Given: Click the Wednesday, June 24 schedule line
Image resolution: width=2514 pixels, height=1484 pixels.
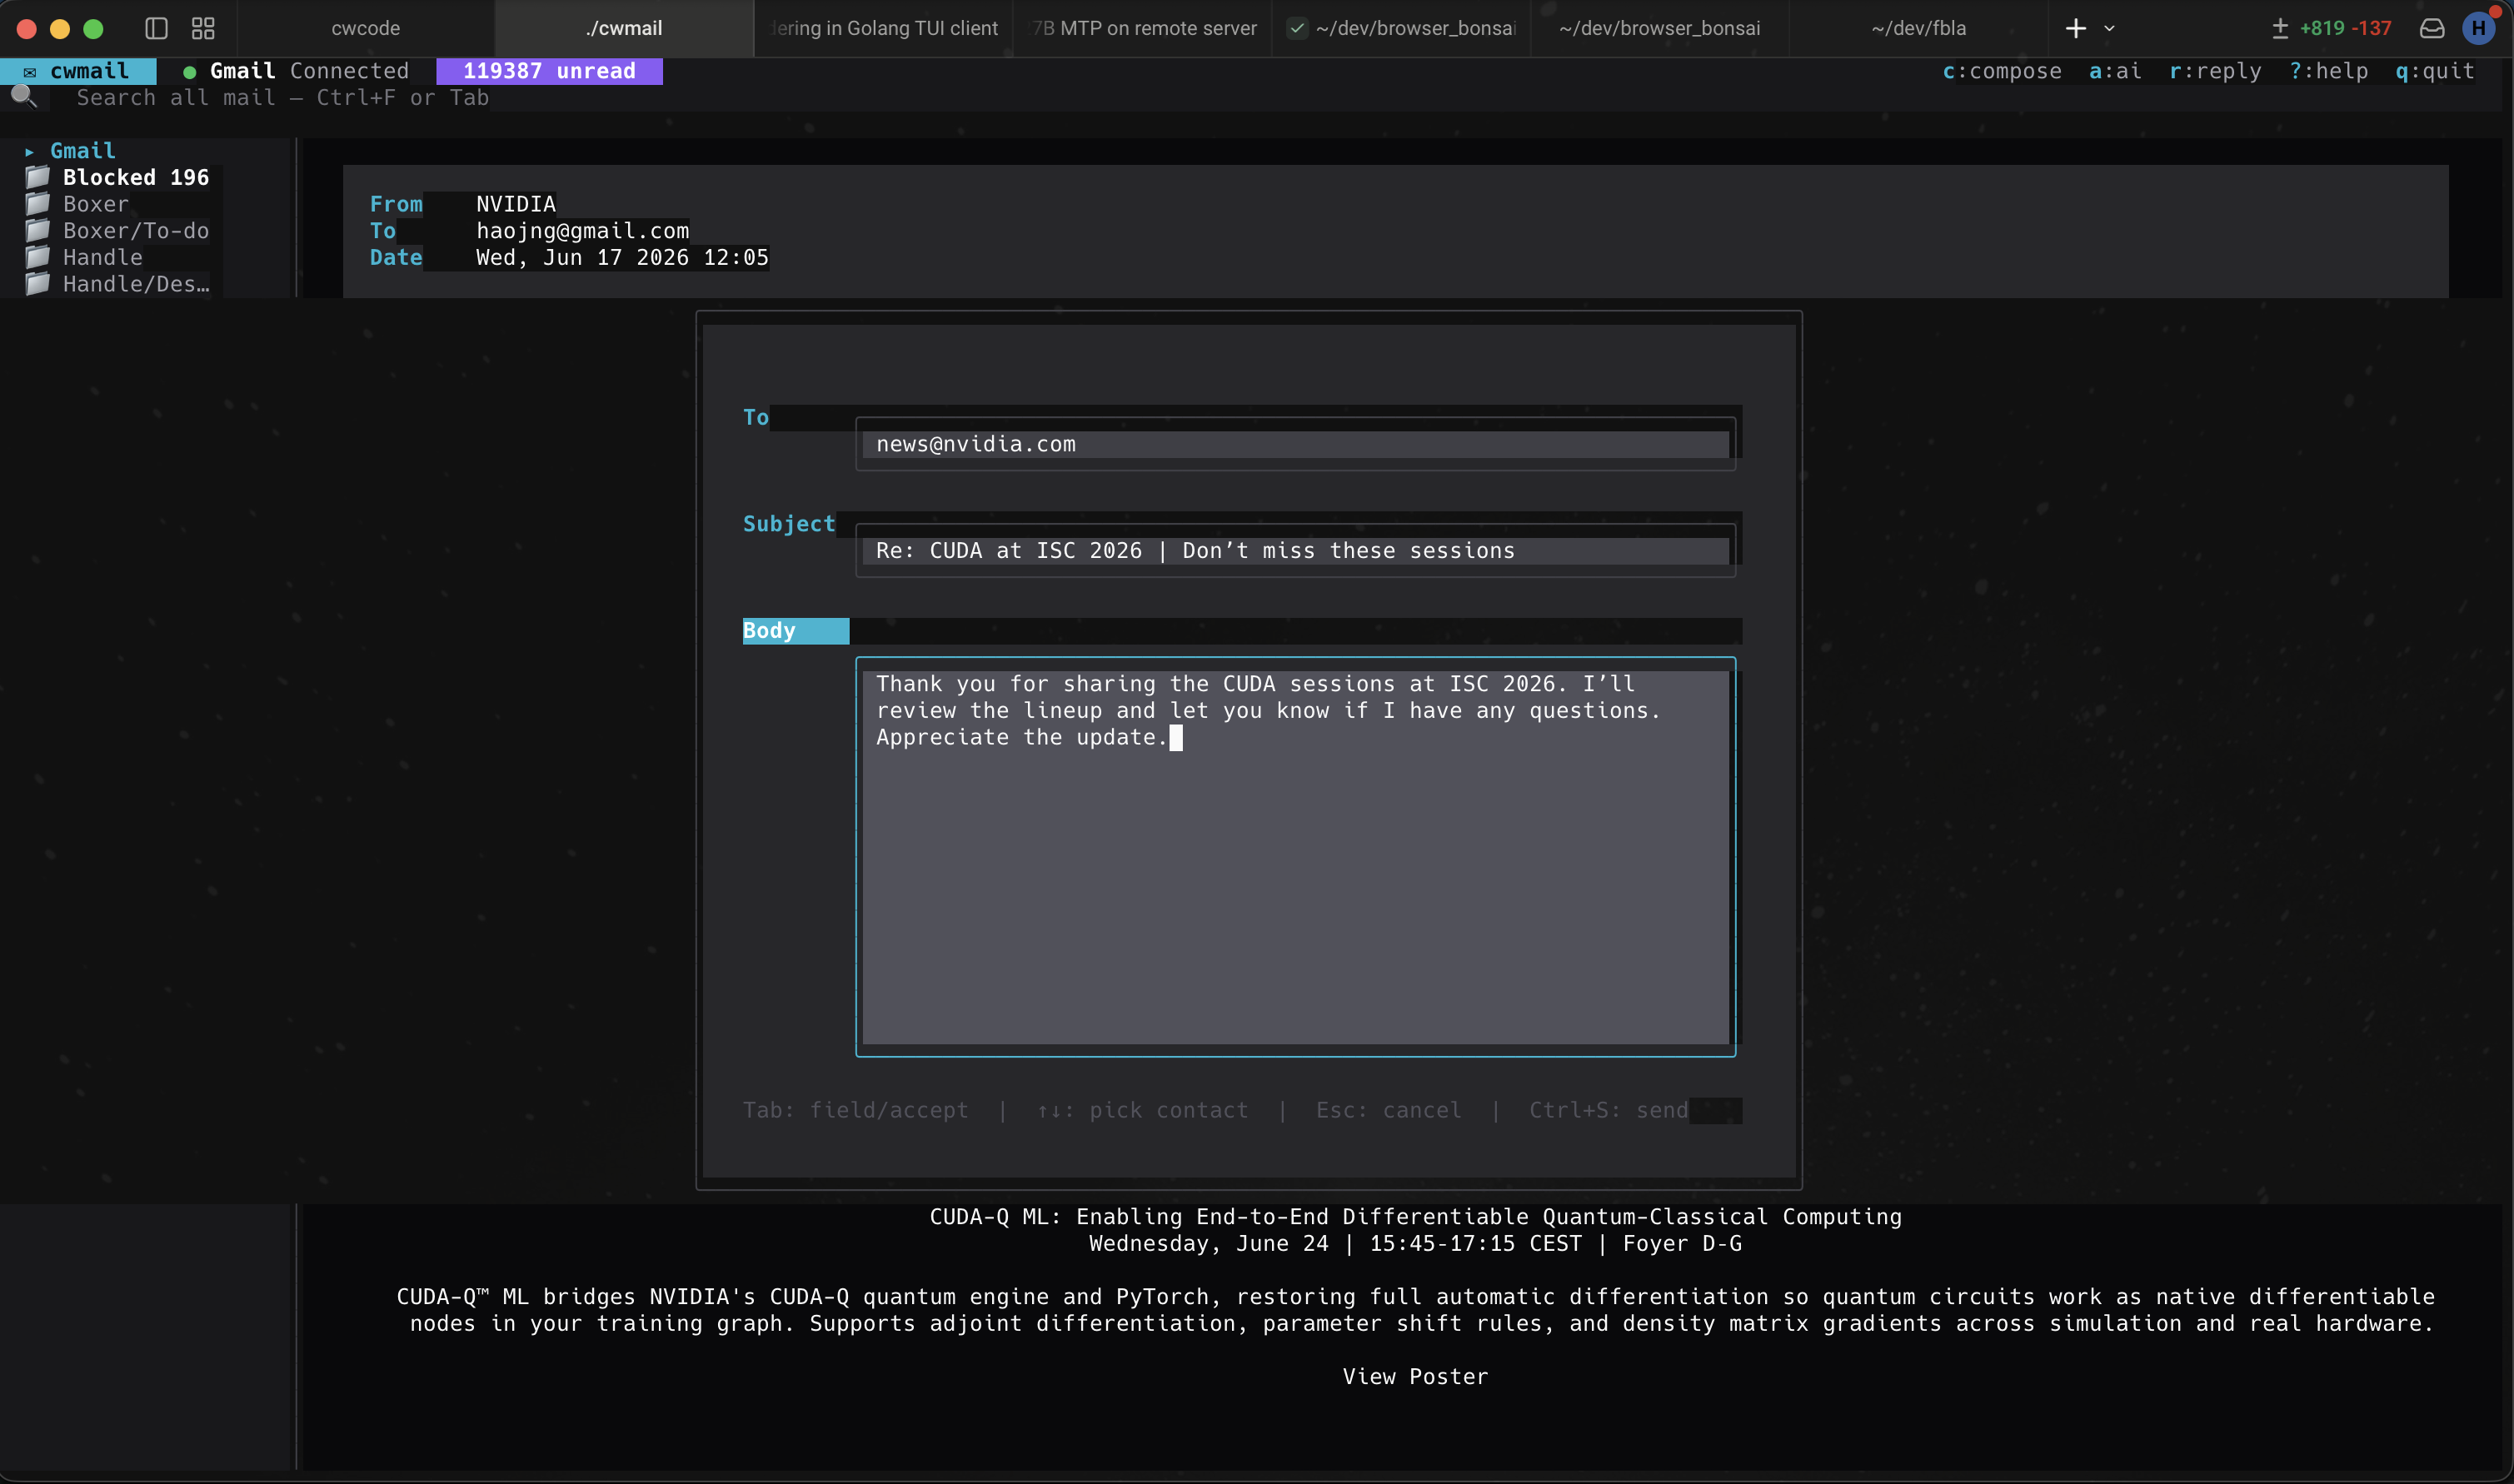Looking at the screenshot, I should coord(1415,1244).
